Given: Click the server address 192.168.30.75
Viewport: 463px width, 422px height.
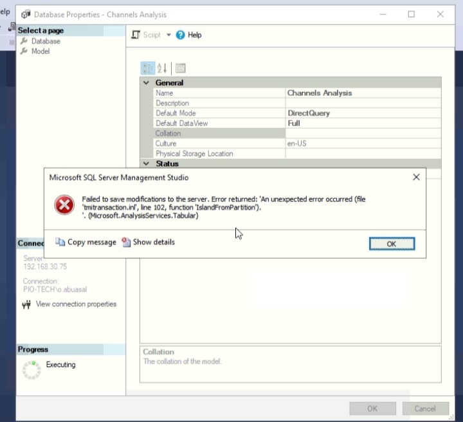Looking at the screenshot, I should [x=45, y=267].
